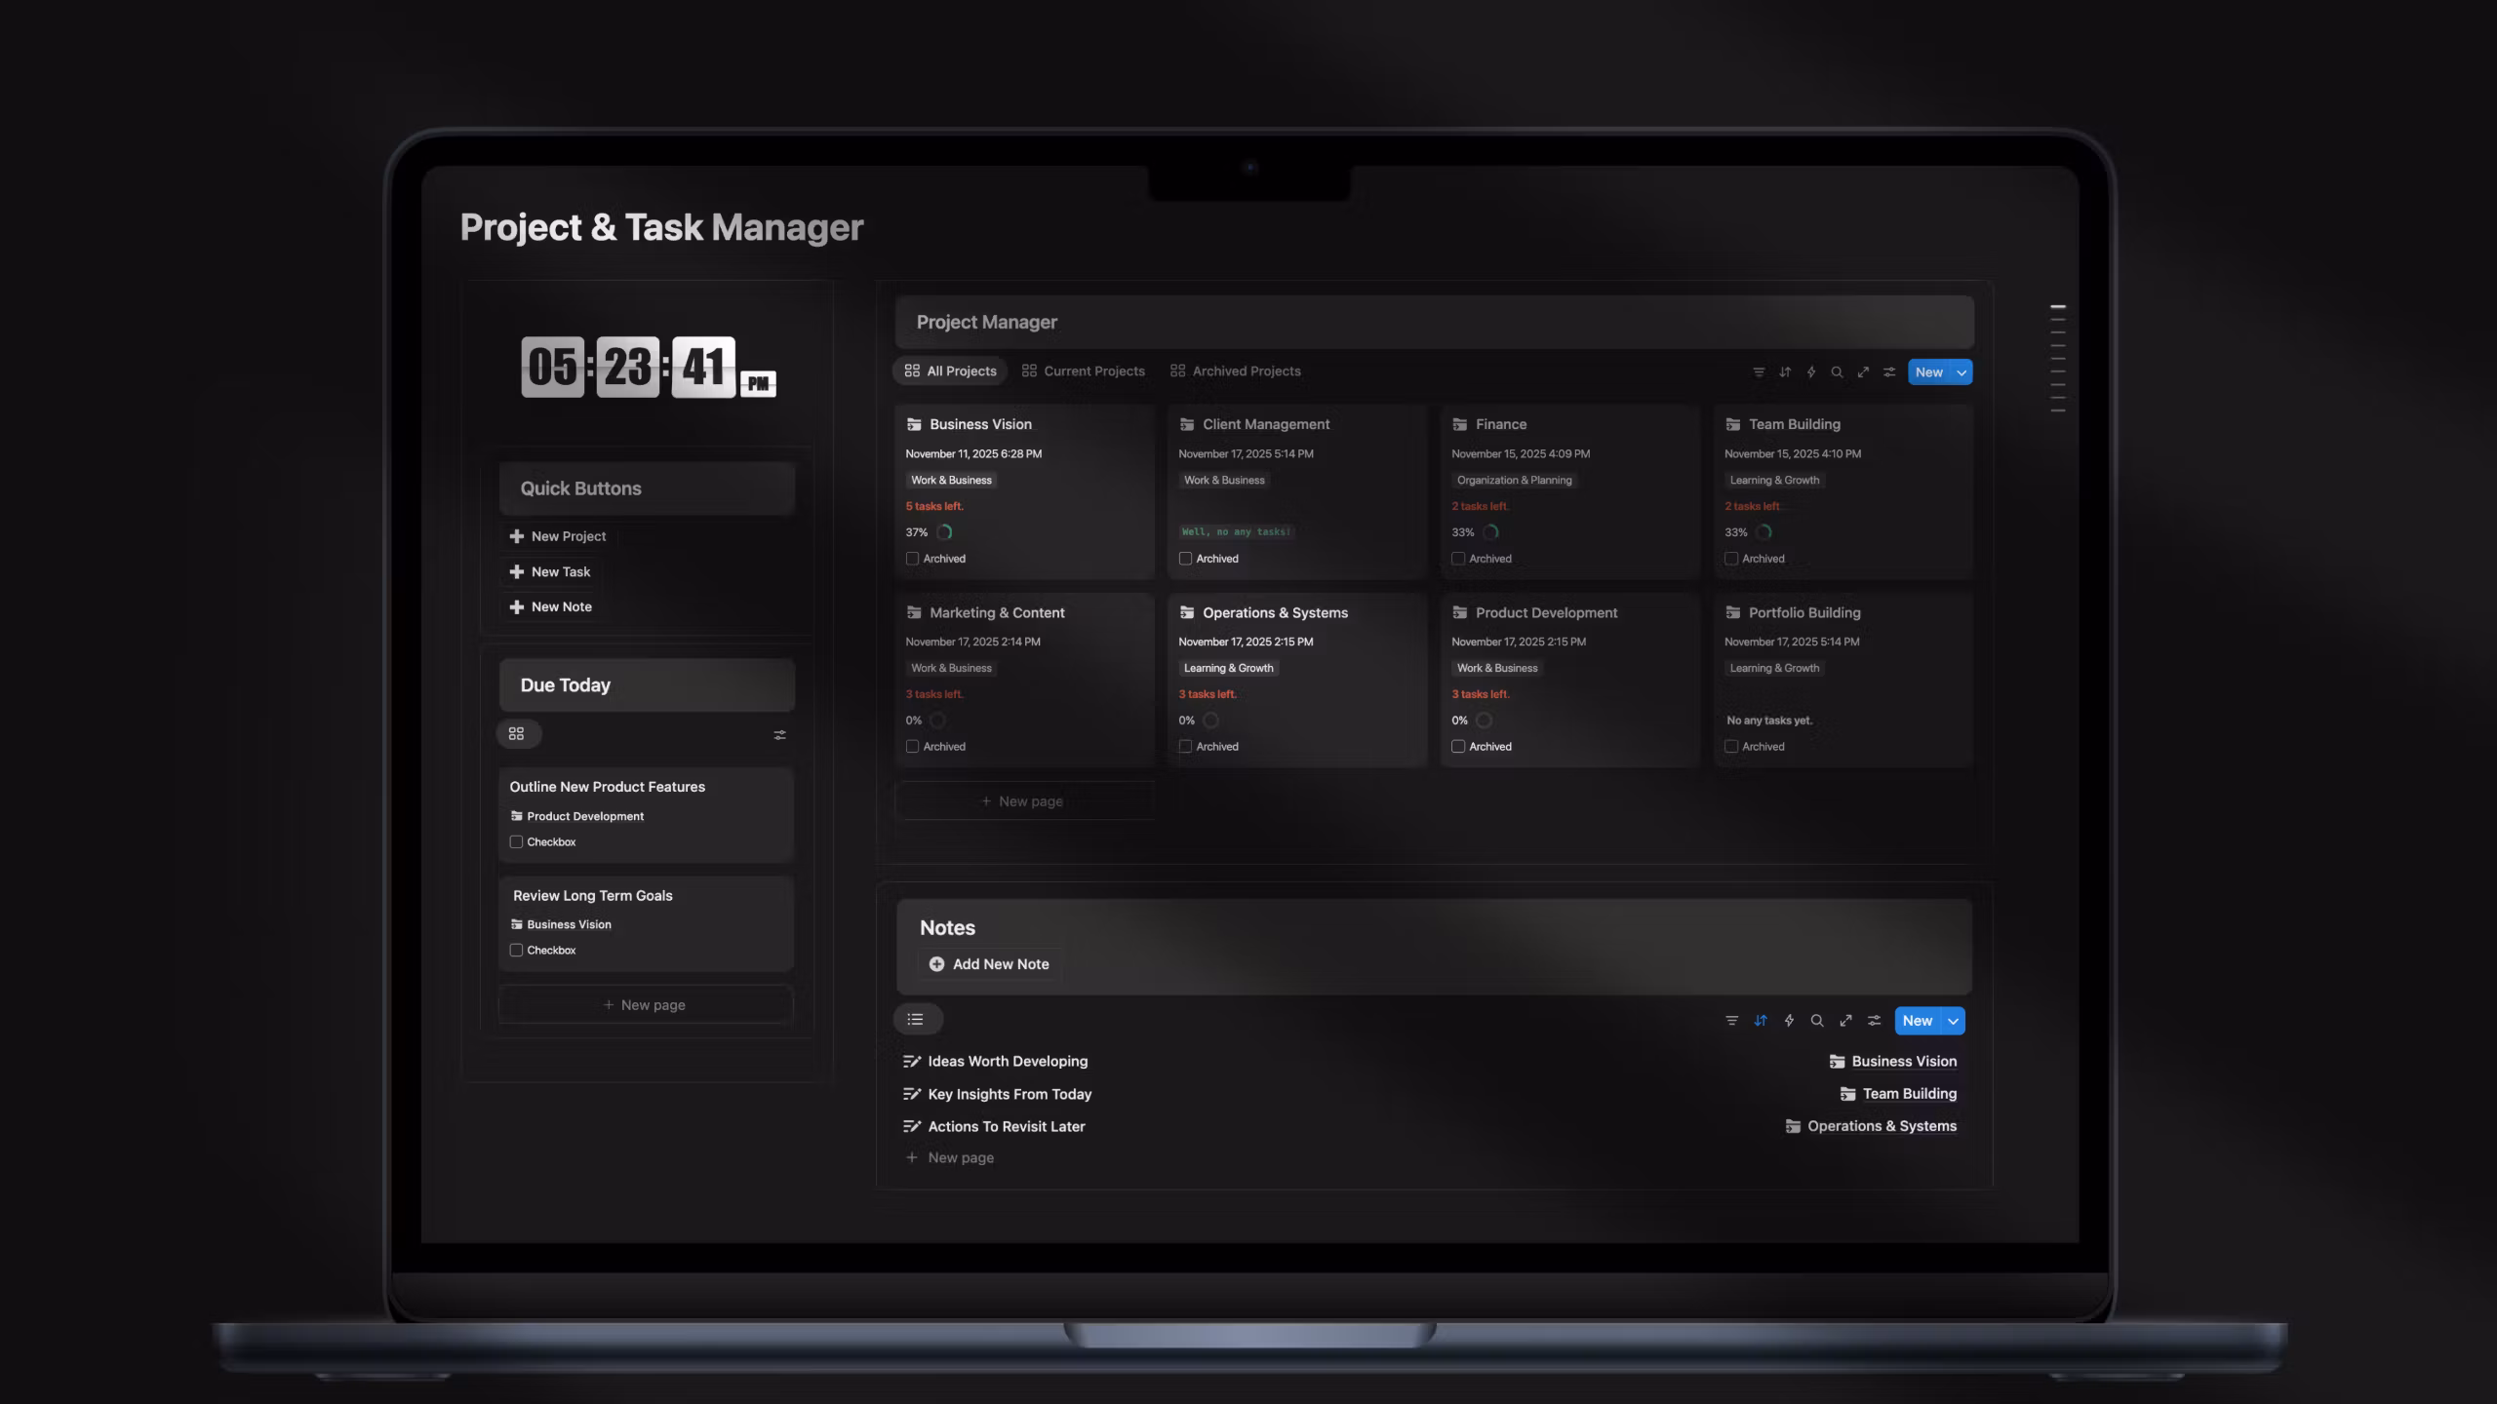The height and width of the screenshot is (1404, 2497).
Task: Expand dropdown arrow beside Project Manager New button
Action: (1962, 372)
